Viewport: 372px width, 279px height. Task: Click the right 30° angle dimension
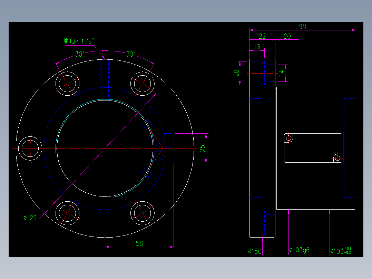tap(130, 54)
